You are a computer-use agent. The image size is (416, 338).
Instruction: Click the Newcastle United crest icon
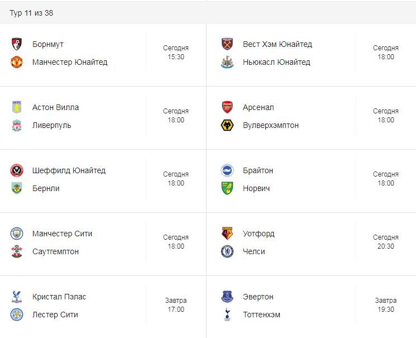click(x=227, y=62)
